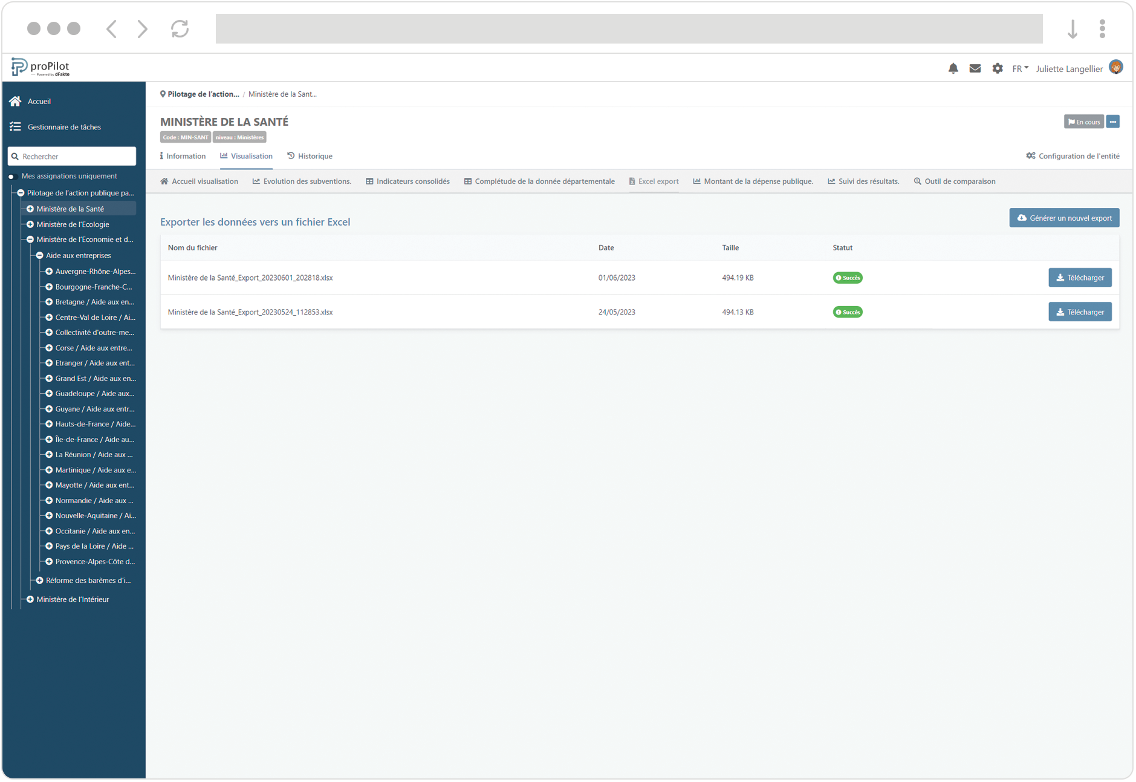
Task: Toggle 'Mes assignations uniquement'
Action: (x=11, y=176)
